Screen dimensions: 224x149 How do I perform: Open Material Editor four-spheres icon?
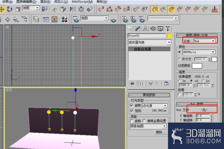coord(65,19)
